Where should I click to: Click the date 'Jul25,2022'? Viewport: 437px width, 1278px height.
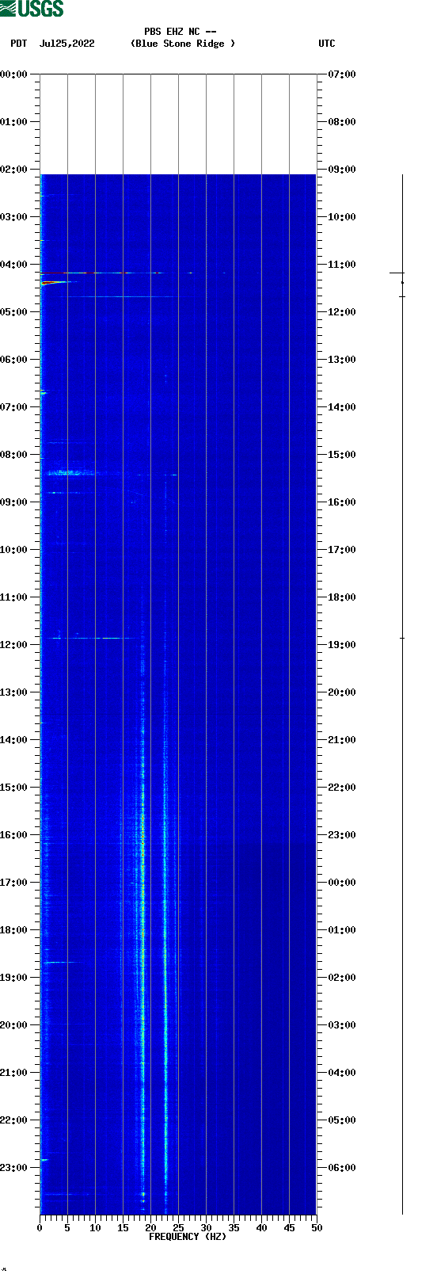point(66,44)
